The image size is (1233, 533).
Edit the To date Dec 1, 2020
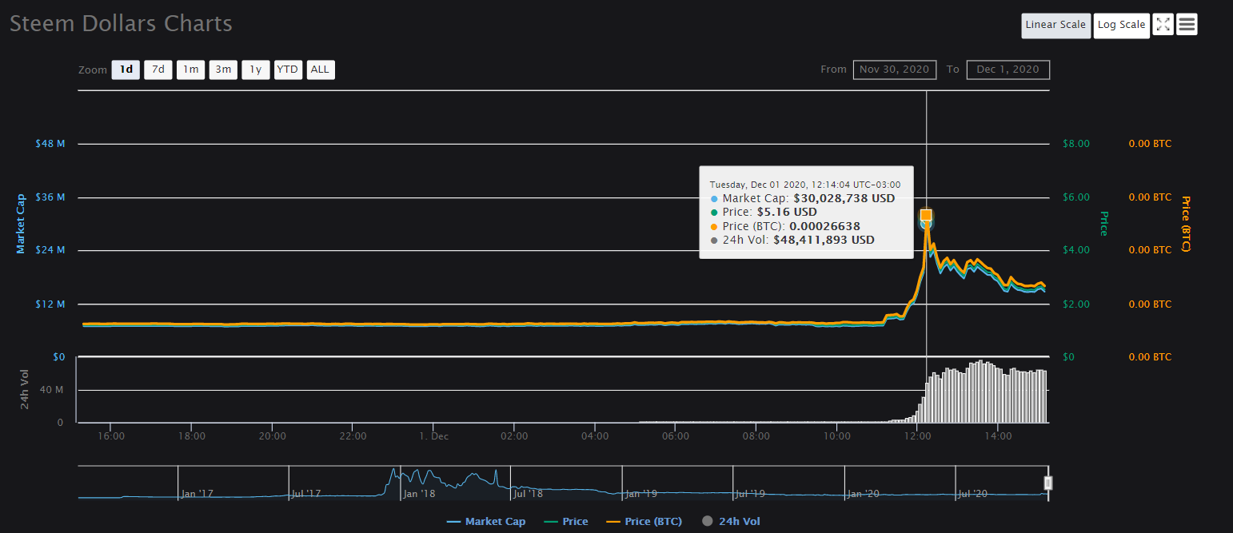(1008, 70)
